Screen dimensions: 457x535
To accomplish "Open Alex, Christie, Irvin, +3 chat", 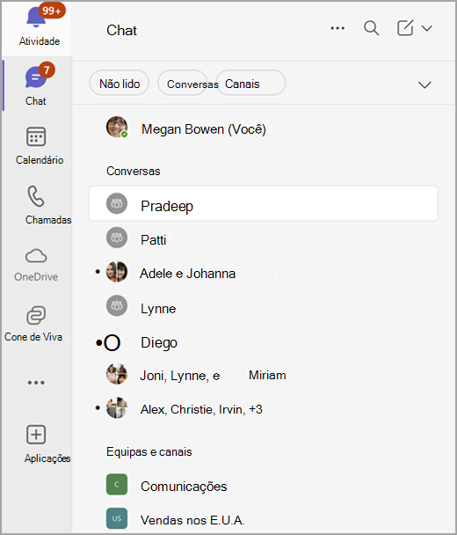I will [x=263, y=409].
